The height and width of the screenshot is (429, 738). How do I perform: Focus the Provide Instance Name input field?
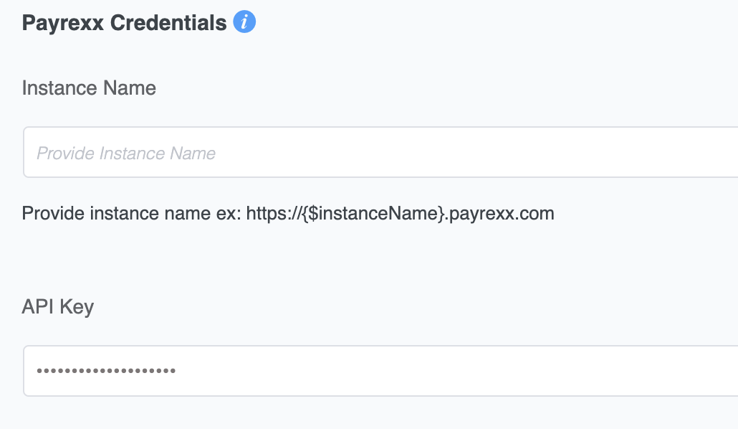380,152
